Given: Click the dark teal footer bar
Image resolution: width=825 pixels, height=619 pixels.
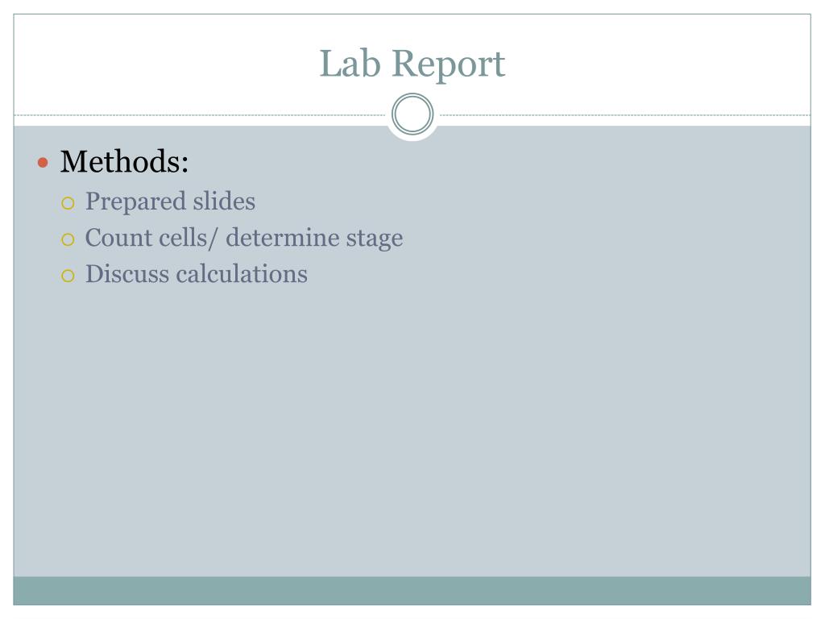Looking at the screenshot, I should click(412, 591).
